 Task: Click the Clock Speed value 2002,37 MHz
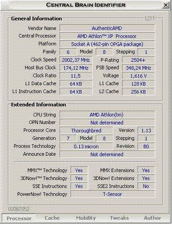tap(76, 60)
